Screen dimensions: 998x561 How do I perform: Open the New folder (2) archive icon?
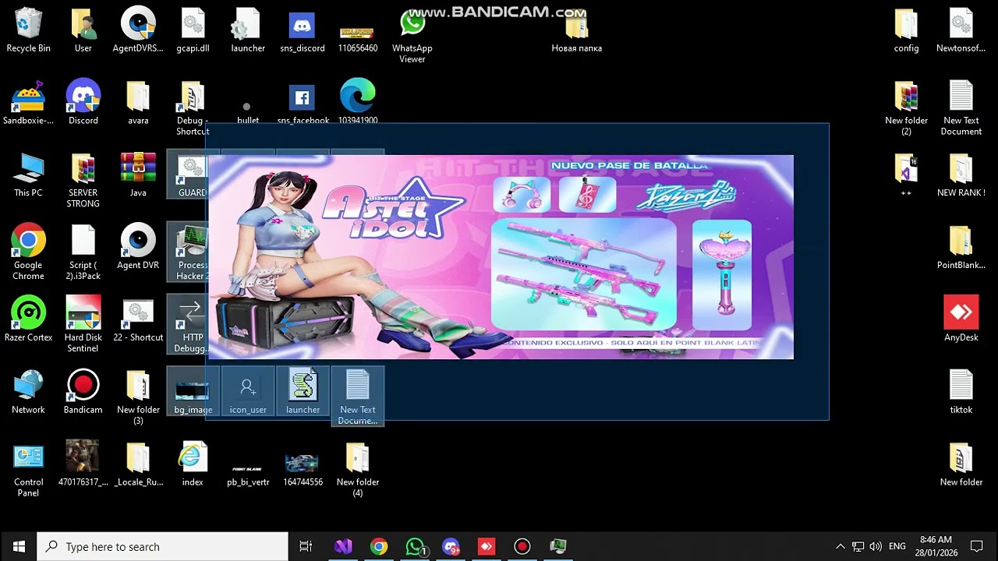point(906,108)
